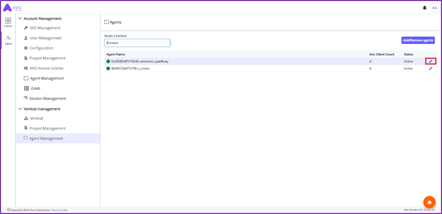Edit the ashutosh_upadhyay agent with the pencil icon
This screenshot has height=214, width=442.
point(431,61)
